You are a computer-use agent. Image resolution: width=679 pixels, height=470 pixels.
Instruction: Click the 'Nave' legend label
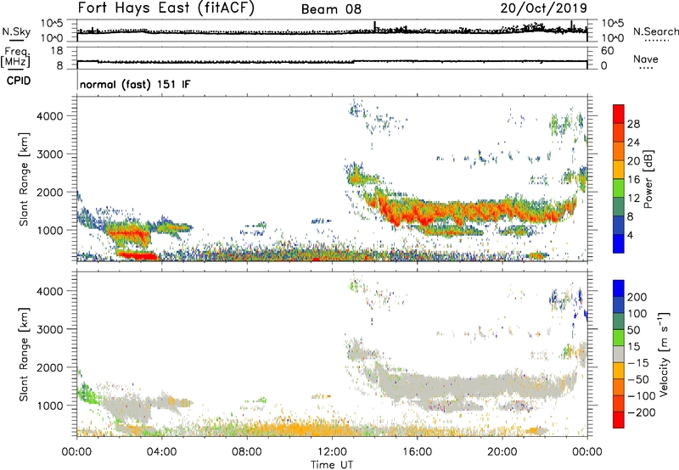pos(645,59)
